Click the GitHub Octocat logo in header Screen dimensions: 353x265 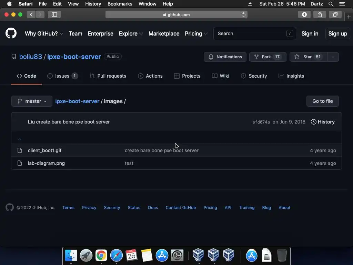click(11, 33)
